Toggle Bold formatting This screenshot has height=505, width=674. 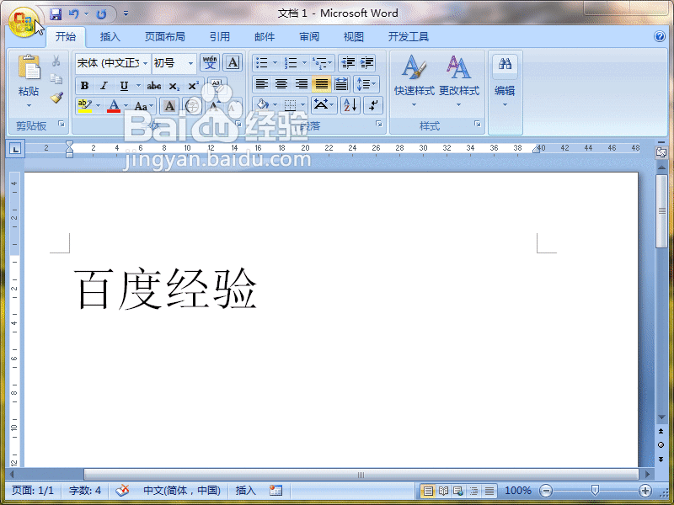(85, 86)
